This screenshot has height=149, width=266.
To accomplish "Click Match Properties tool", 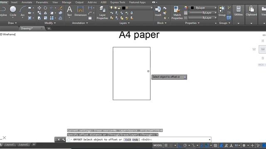I will pyautogui.click(x=177, y=12).
